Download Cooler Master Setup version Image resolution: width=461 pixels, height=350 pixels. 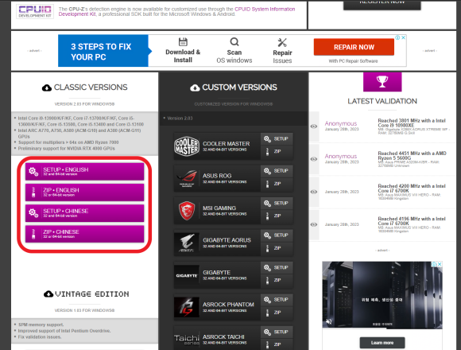[277, 139]
